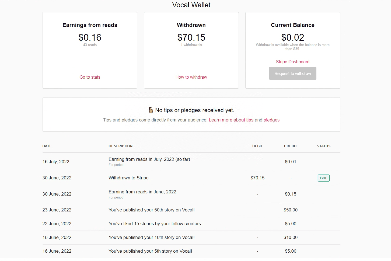Click the DATE column header
Screen dimensions: 391x261
(x=47, y=146)
